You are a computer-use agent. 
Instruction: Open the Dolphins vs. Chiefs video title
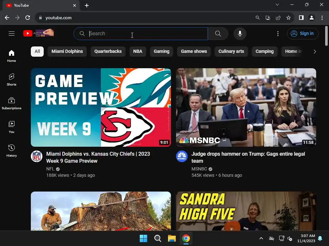pos(98,157)
